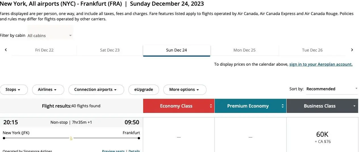The image size is (359, 152).
Task: Select the Fri Dec 22 date tab
Action: pos(44,50)
